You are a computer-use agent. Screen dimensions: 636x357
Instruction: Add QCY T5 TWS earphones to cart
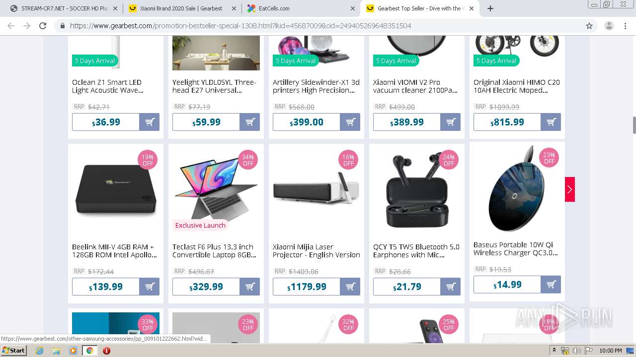[x=451, y=287]
